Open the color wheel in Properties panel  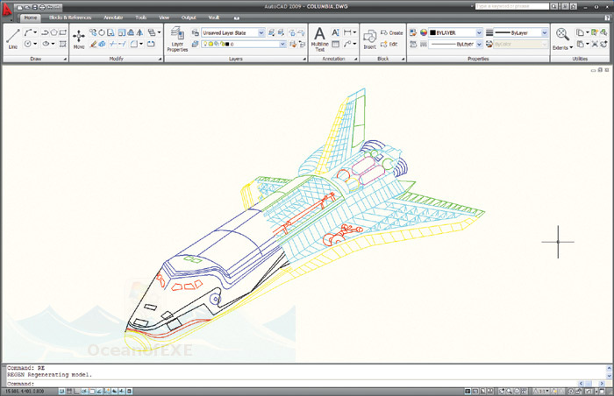point(424,33)
